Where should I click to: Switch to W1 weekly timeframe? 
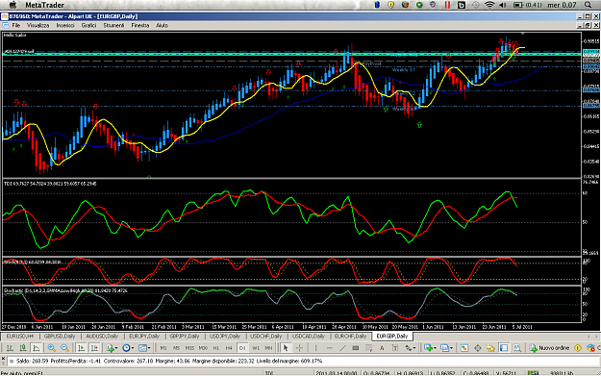tap(256, 348)
